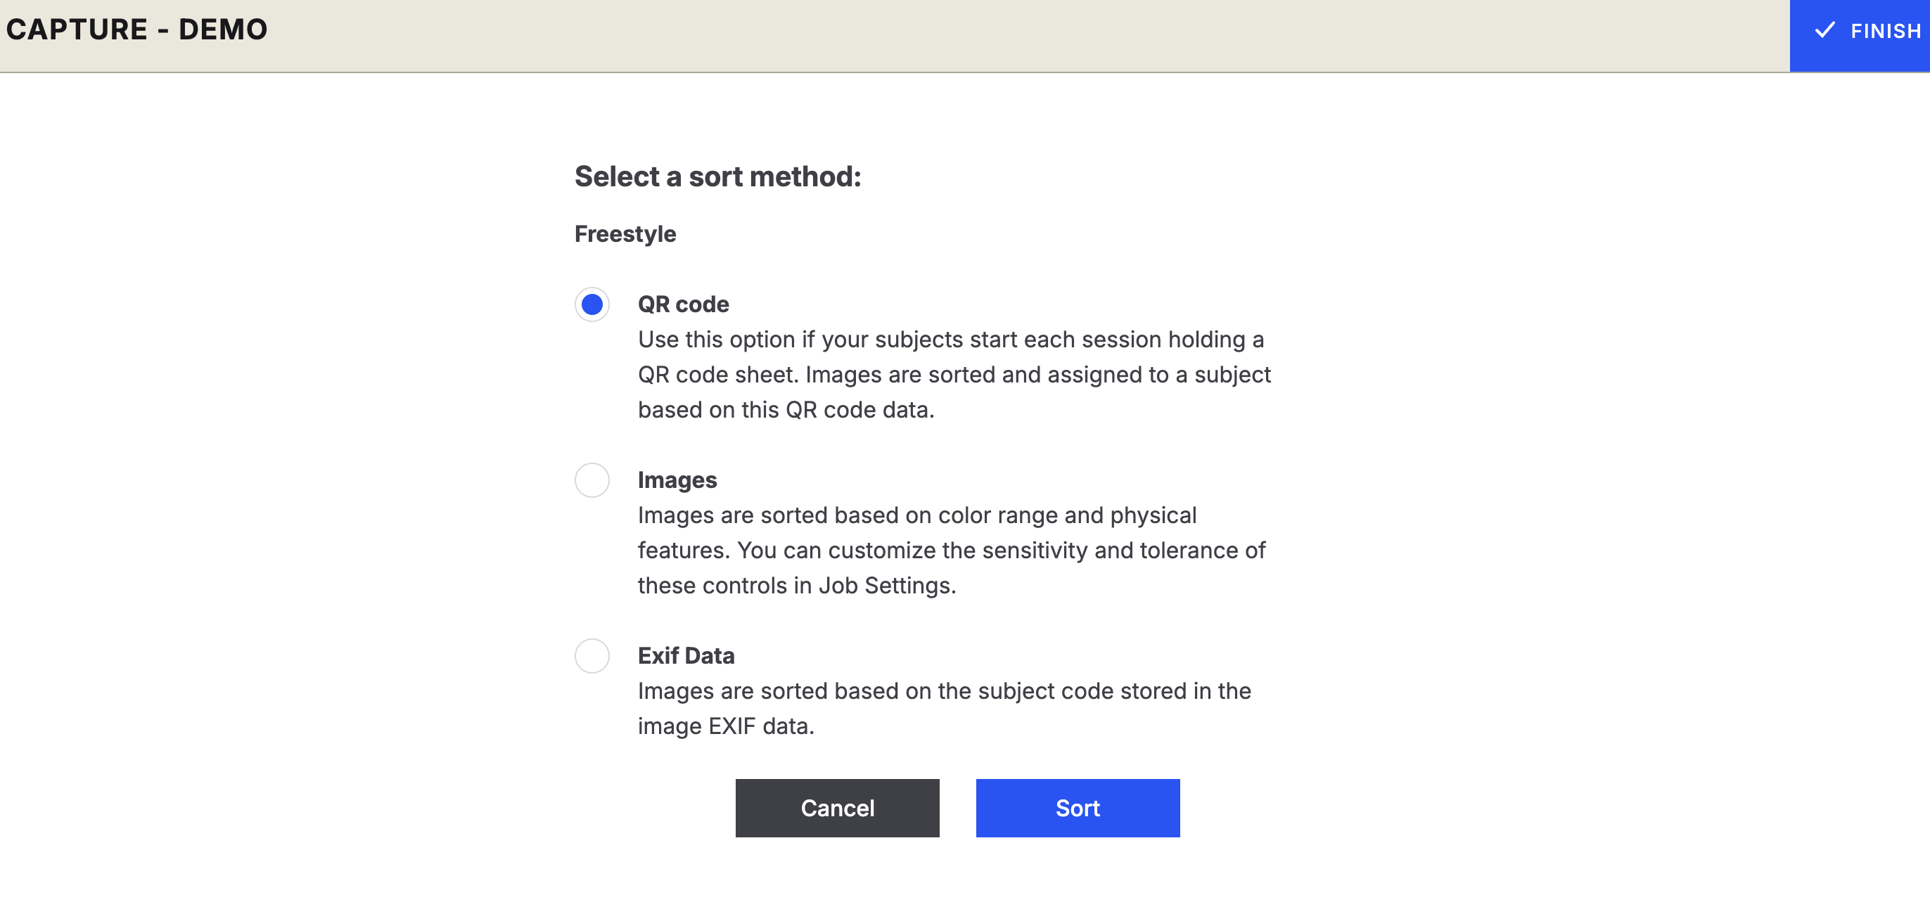Click the 'Select a sort method:' heading
The width and height of the screenshot is (1930, 914).
click(717, 176)
